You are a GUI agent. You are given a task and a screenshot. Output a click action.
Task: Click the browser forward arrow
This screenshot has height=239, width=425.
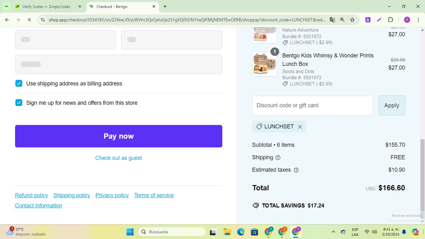point(18,20)
